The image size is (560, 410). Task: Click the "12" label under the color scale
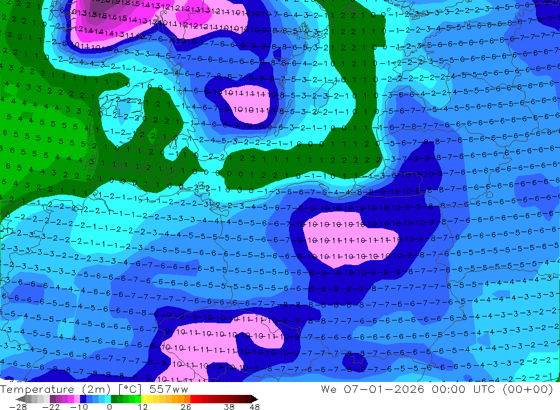point(143,407)
